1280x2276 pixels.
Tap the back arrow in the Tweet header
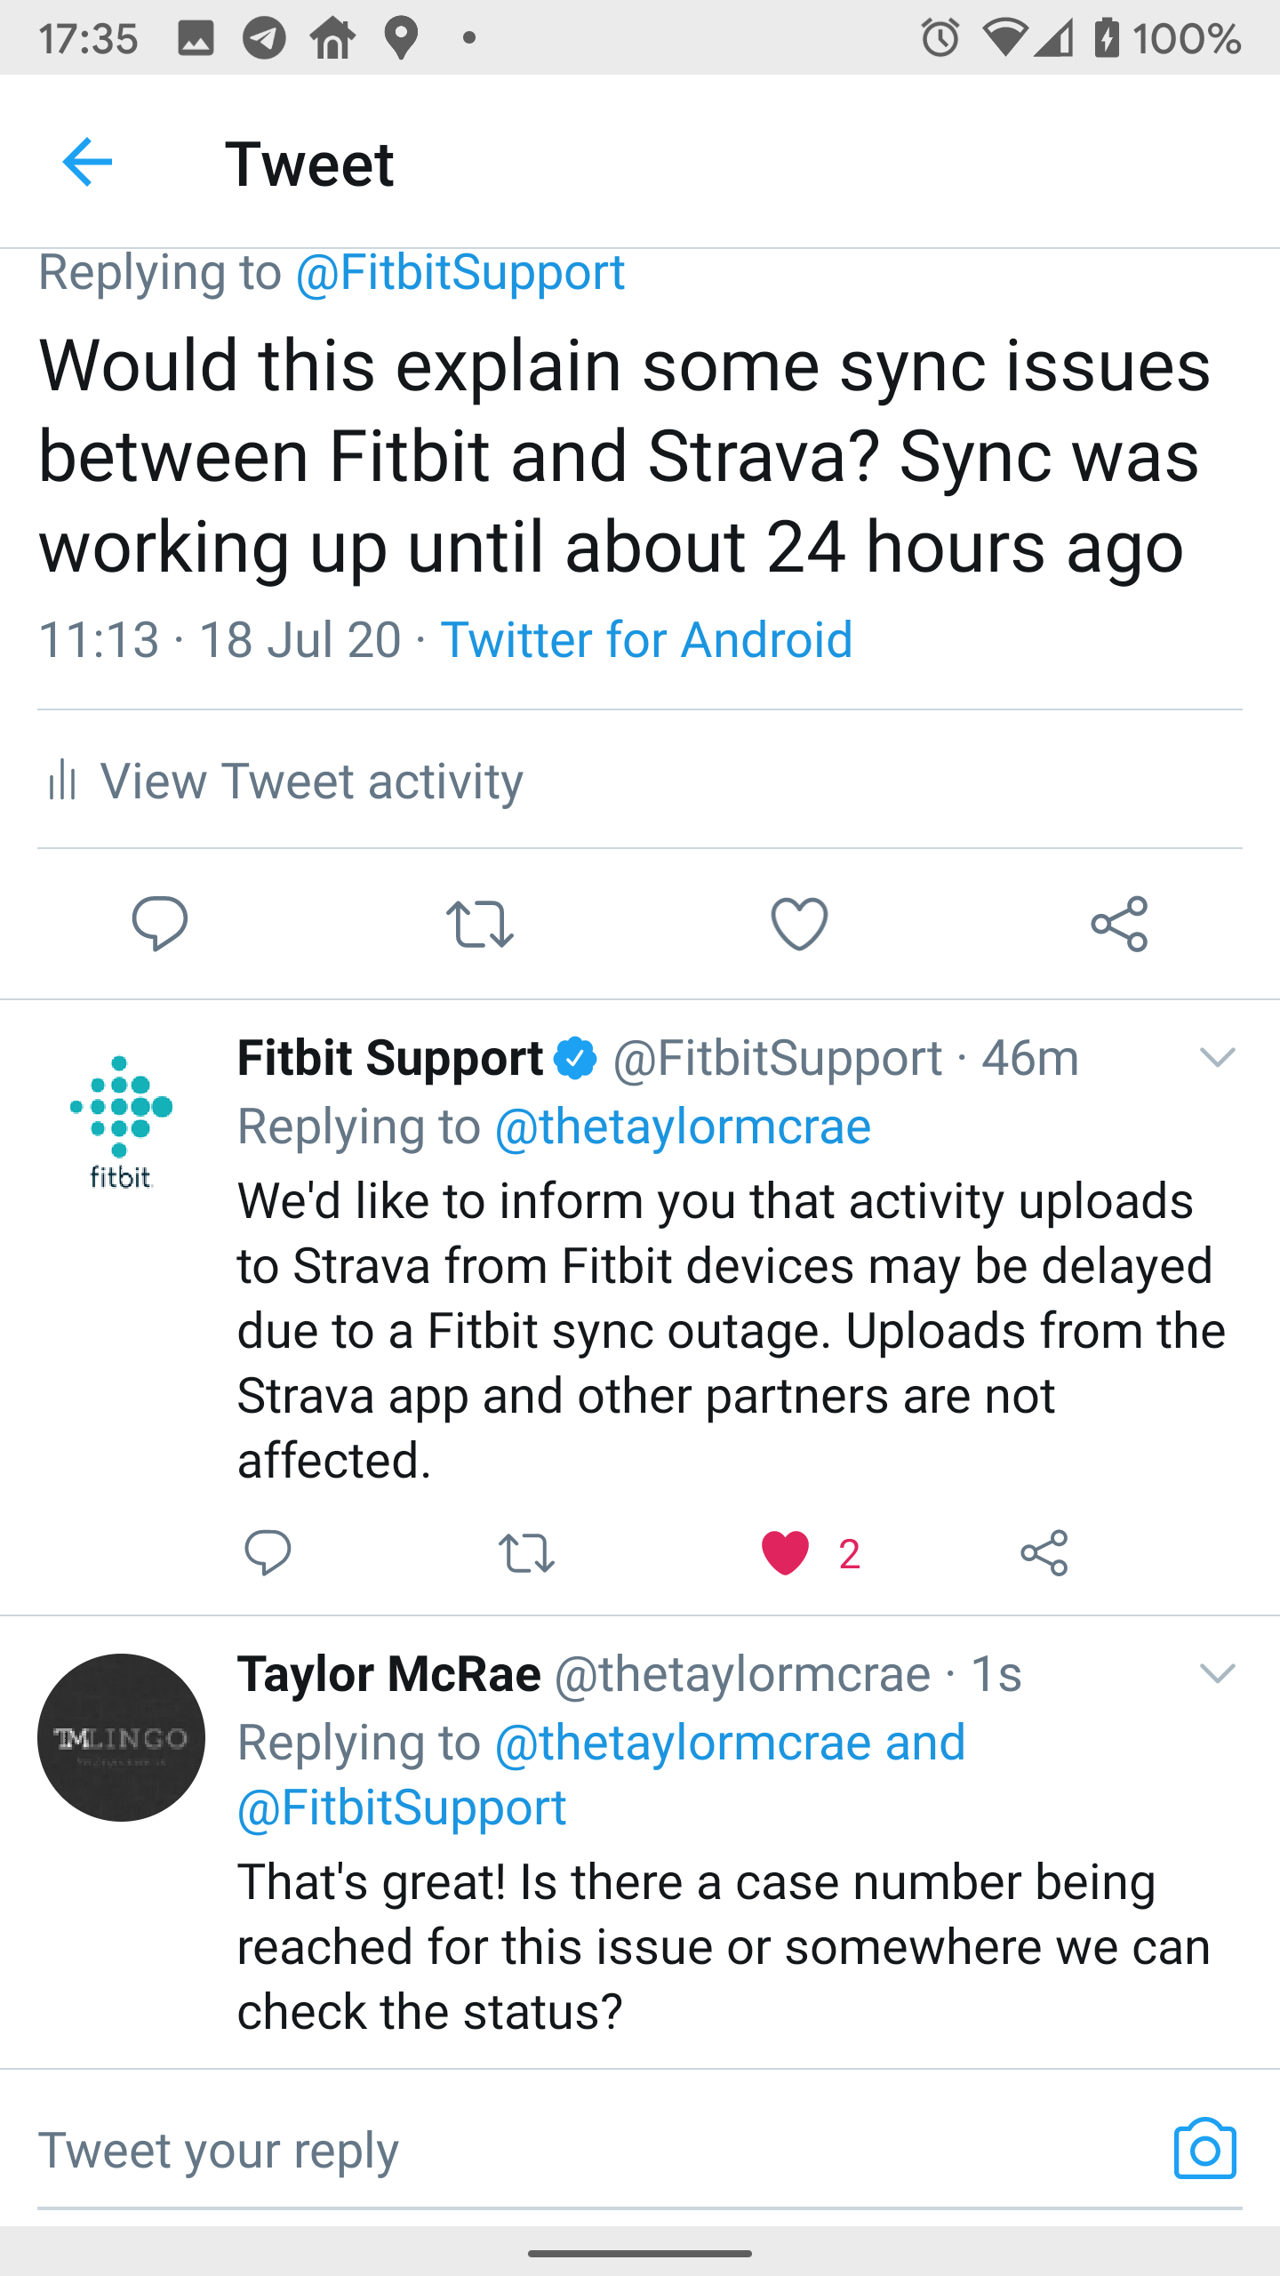click(x=87, y=163)
